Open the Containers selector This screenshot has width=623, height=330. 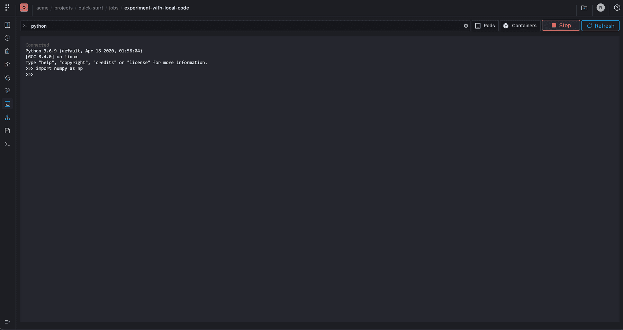click(520, 25)
